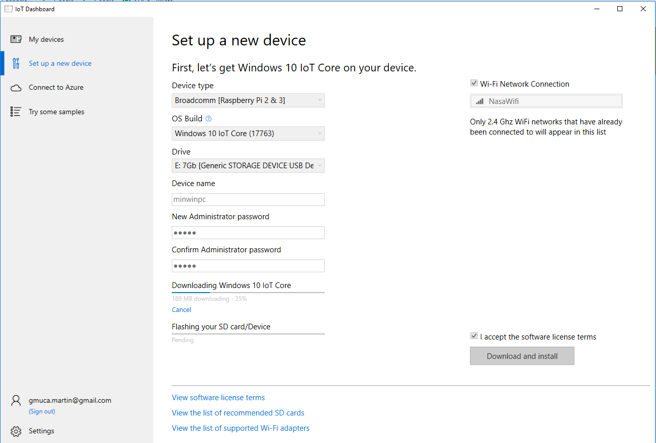Focus the New Administrator password field
The width and height of the screenshot is (656, 443).
click(248, 232)
